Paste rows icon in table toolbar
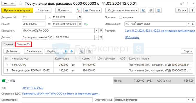The height and width of the screenshot is (103, 196). point(89,51)
